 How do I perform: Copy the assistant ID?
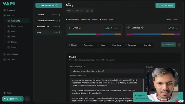click(x=87, y=11)
